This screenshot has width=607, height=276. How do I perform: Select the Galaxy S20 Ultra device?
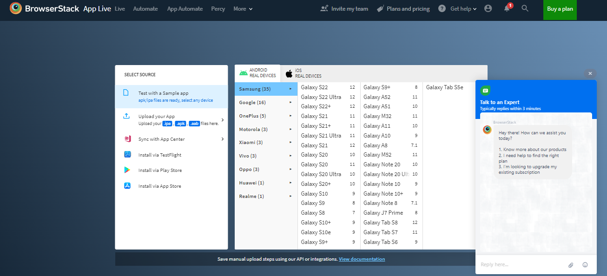[329, 174]
